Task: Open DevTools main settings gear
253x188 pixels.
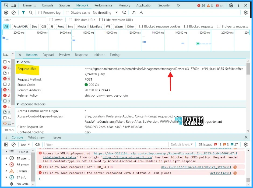Action: click(231, 5)
